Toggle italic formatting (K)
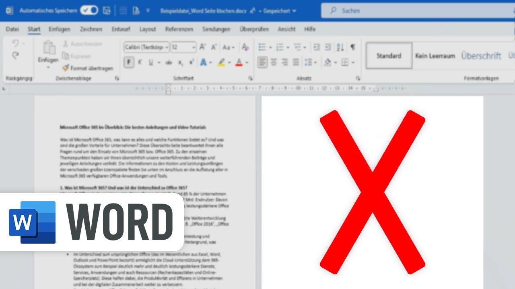Image resolution: width=515 pixels, height=289 pixels. [140, 62]
